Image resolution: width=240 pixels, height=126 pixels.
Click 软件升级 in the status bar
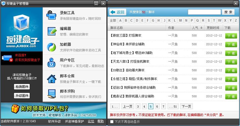point(54,122)
